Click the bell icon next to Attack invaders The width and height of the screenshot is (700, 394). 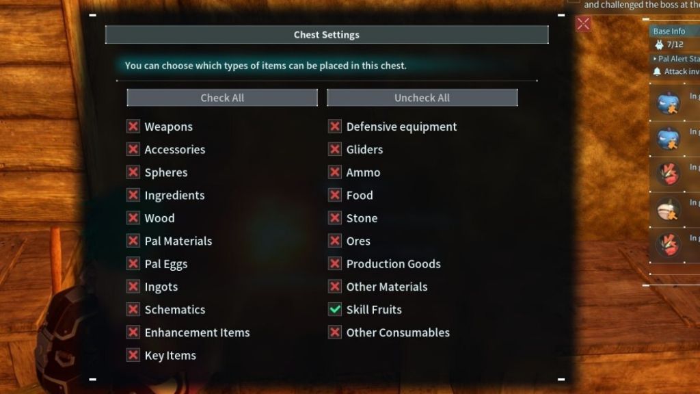[x=658, y=71]
